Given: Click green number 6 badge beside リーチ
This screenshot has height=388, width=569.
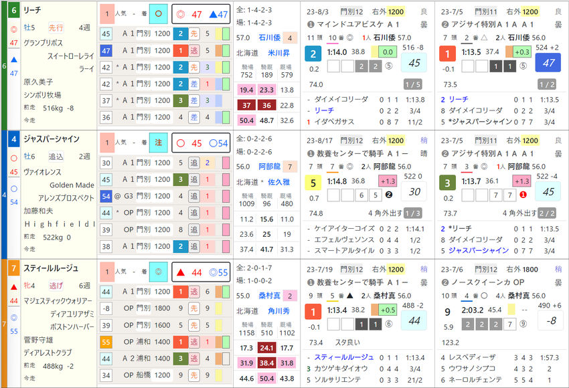Looking at the screenshot, I should pos(14,10).
